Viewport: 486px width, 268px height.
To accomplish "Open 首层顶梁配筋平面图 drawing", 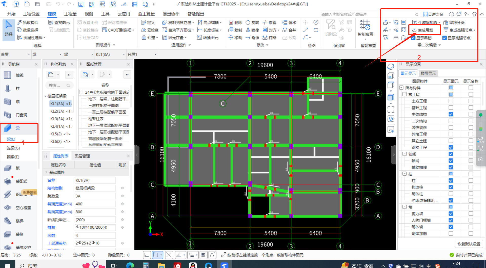I will [x=105, y=139].
